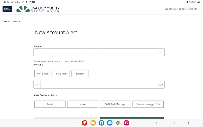Tap the mute status icon
203x127 pixels.
click(187, 2)
